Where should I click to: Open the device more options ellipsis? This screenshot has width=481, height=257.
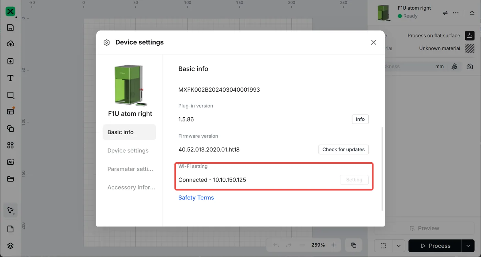[456, 13]
